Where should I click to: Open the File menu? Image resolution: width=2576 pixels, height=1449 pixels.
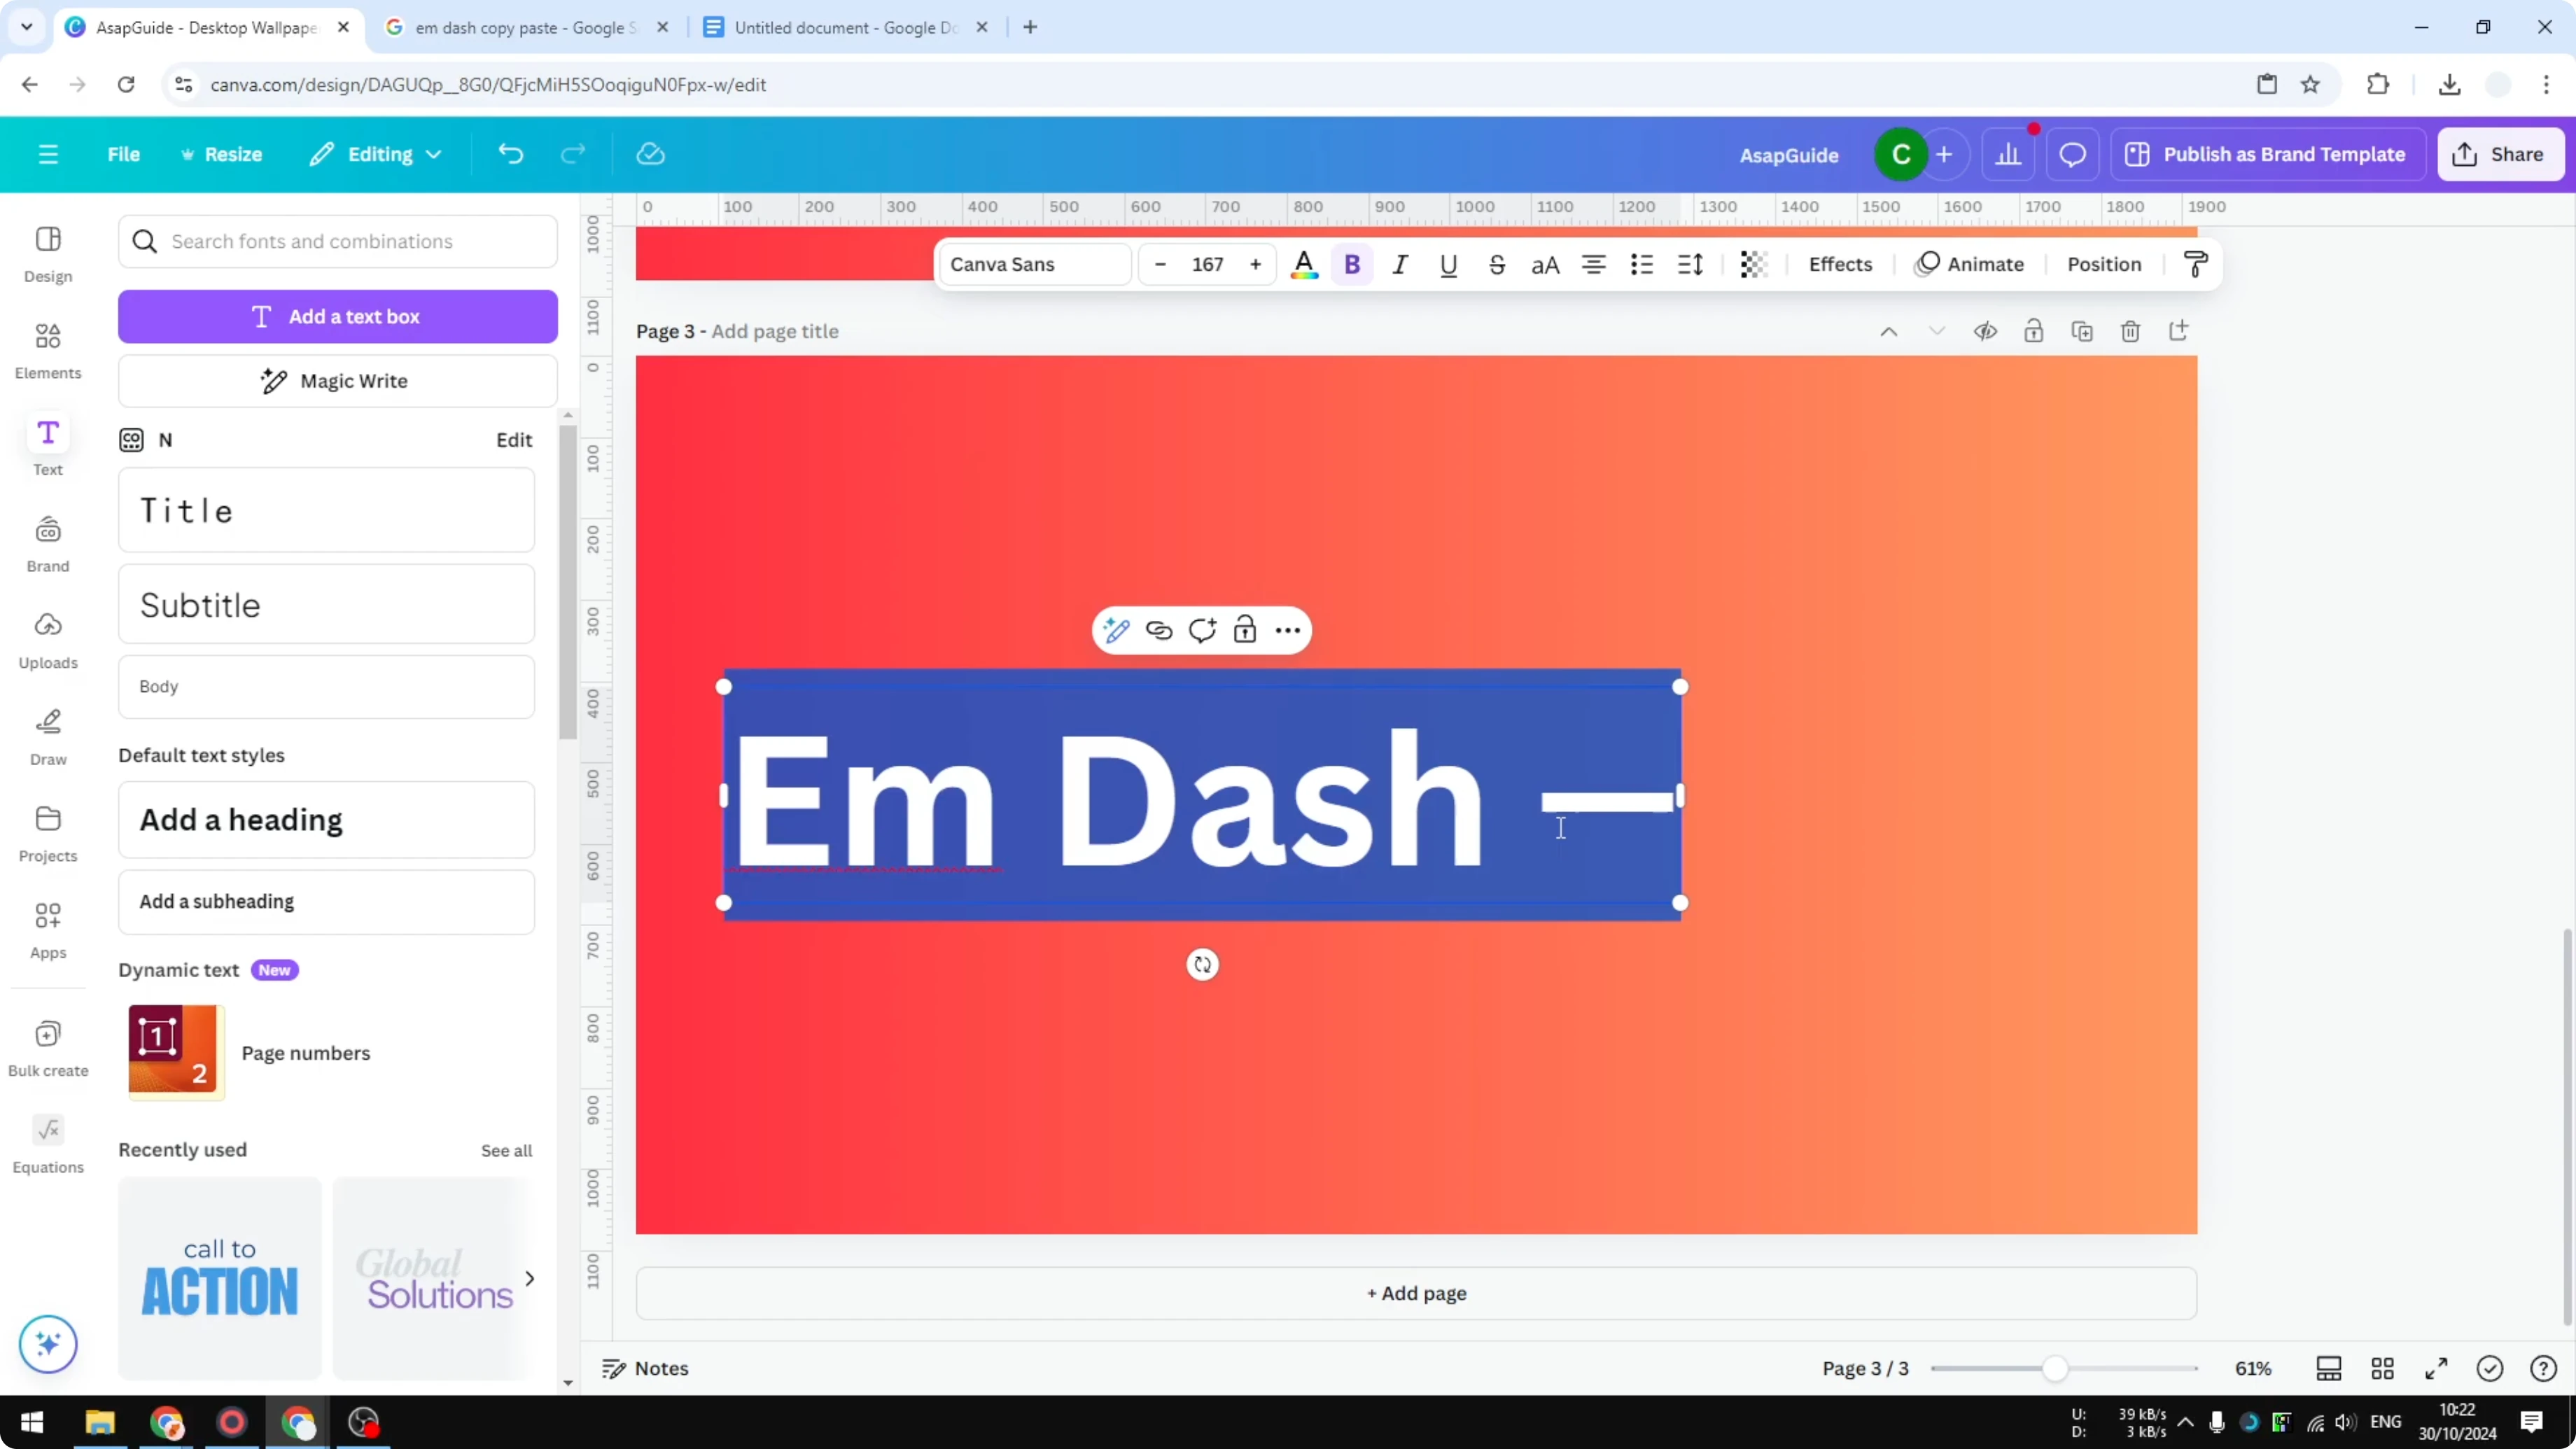124,153
